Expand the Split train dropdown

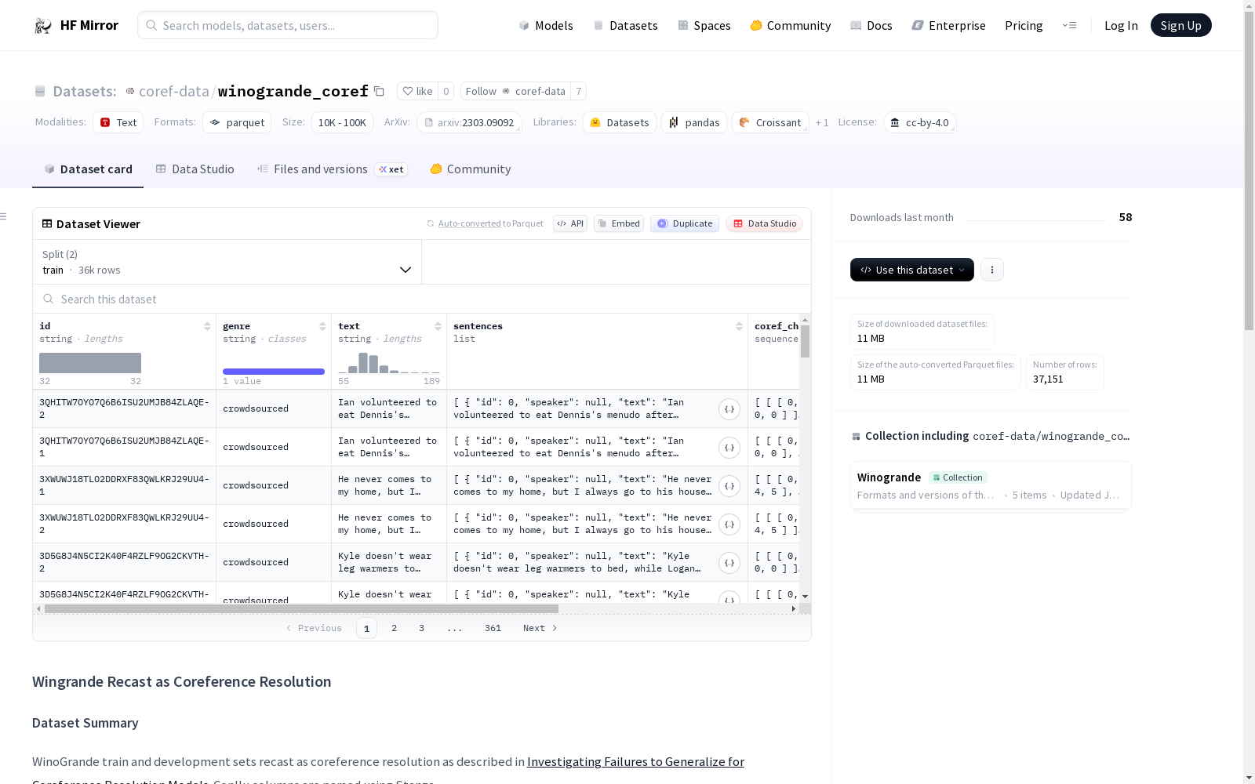click(227, 262)
